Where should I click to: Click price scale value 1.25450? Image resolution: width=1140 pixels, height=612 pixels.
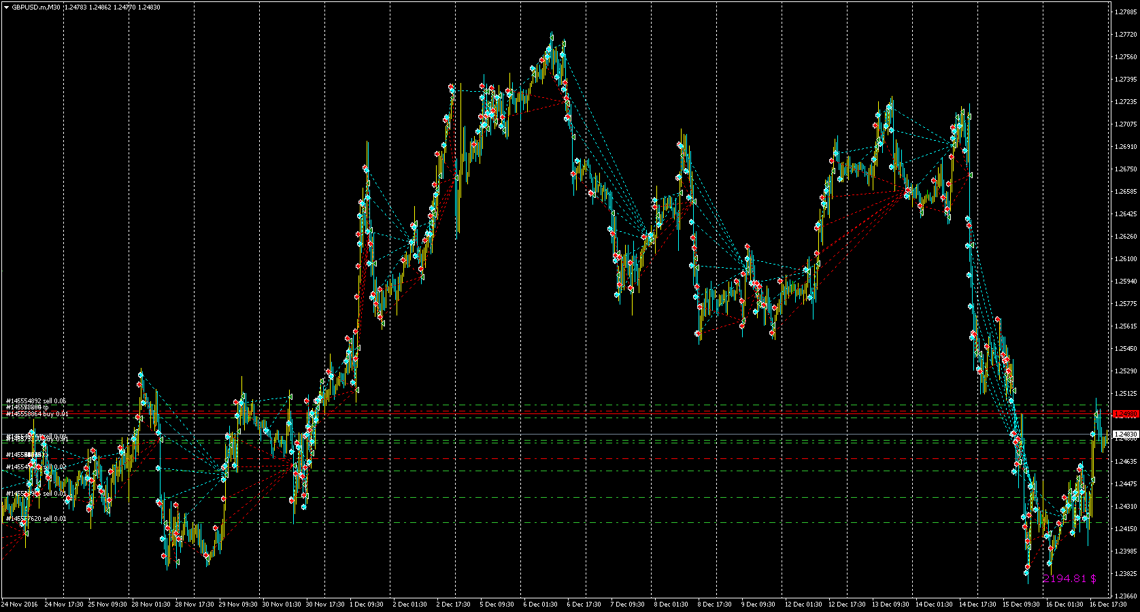[1127, 349]
